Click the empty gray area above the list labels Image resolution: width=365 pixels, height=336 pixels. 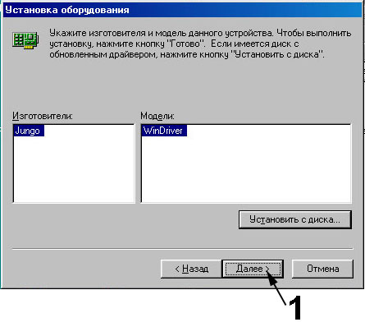click(x=183, y=85)
